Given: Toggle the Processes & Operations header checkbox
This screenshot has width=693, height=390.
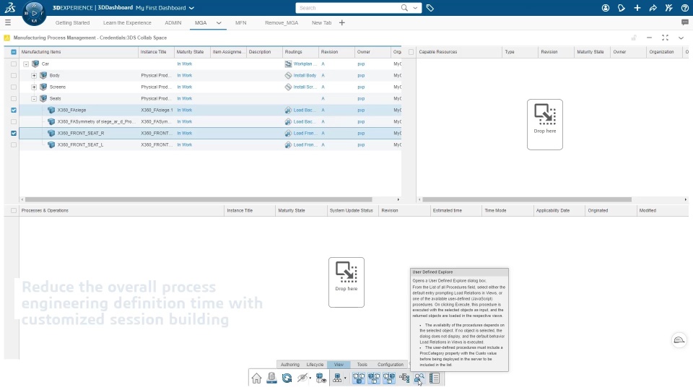Looking at the screenshot, I should [14, 210].
